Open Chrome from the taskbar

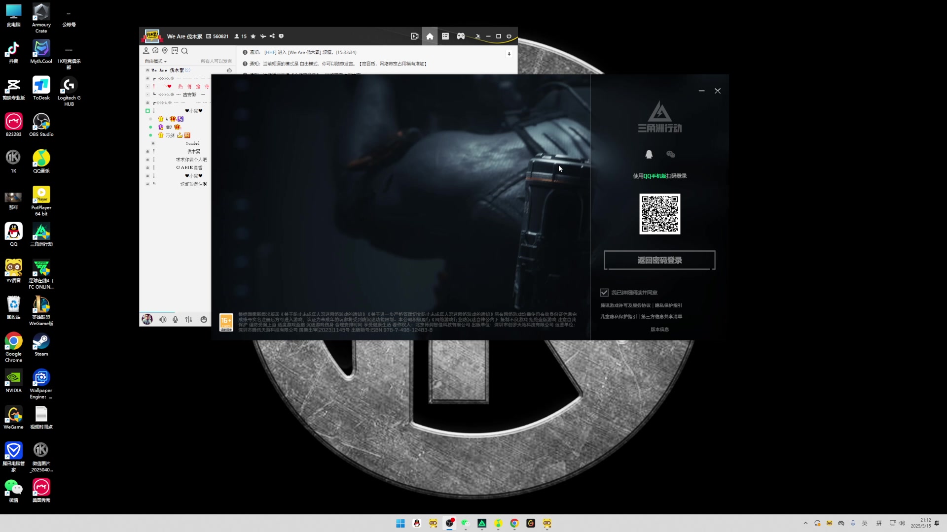point(514,523)
